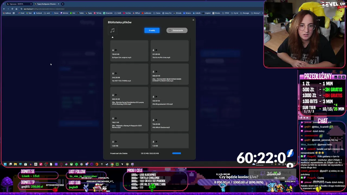Download 15s HEY YOU THERE.mp3
Viewport: 347px width, 195px height.
[x=113, y=73]
